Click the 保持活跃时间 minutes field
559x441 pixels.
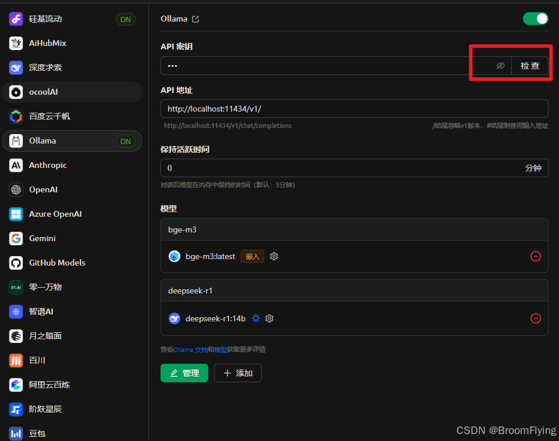[x=354, y=168]
